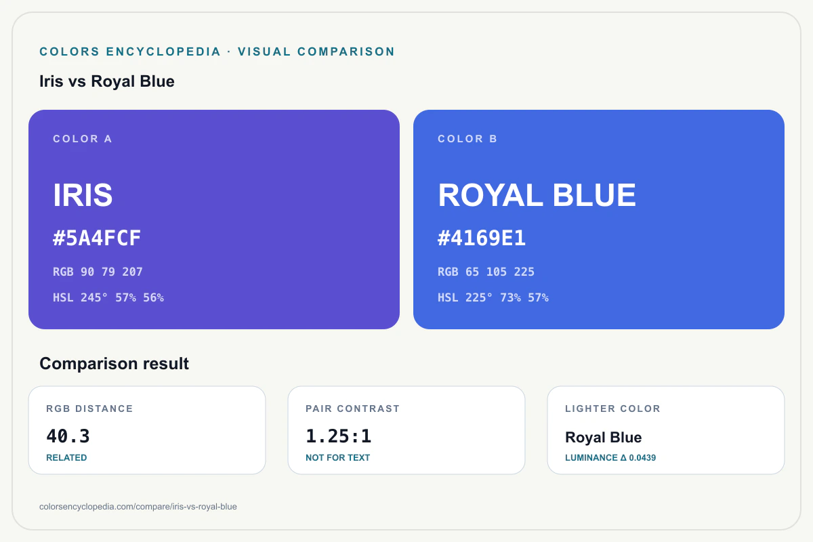
Task: Click the HSL 245° 57% 56% value
Action: 108,297
